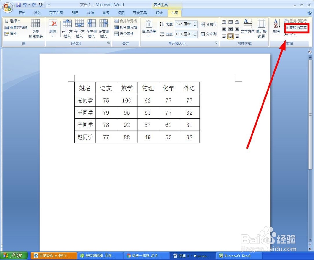This screenshot has height=260, width=314.
Task: Click the Insert Above (在上方插入) icon
Action: 67,23
